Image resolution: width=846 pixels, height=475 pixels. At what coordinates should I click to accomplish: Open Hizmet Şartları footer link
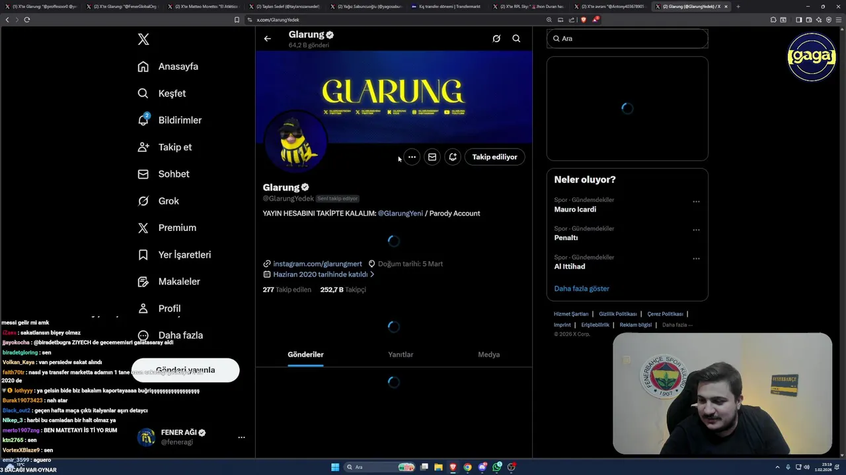click(571, 314)
